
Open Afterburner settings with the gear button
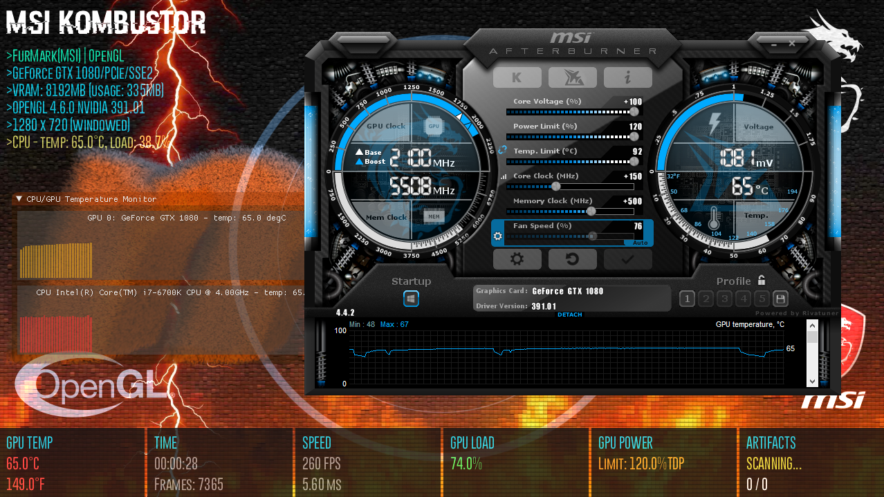click(517, 259)
